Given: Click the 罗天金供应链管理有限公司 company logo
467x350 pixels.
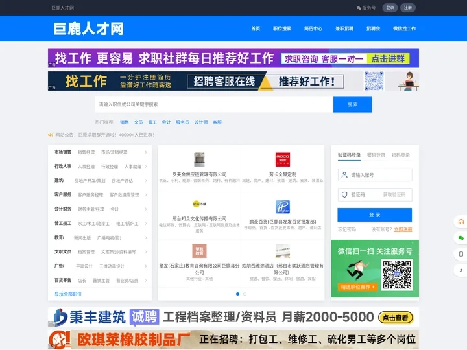Looking at the screenshot, I should (199, 159).
